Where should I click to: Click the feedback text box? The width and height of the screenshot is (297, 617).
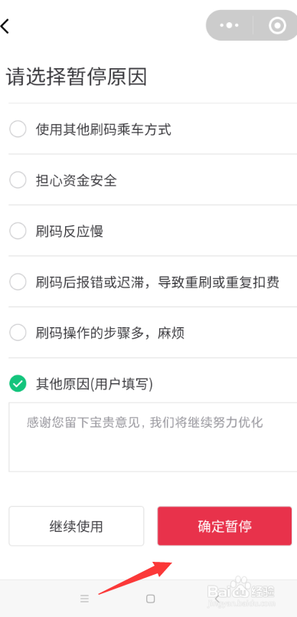[x=153, y=437]
